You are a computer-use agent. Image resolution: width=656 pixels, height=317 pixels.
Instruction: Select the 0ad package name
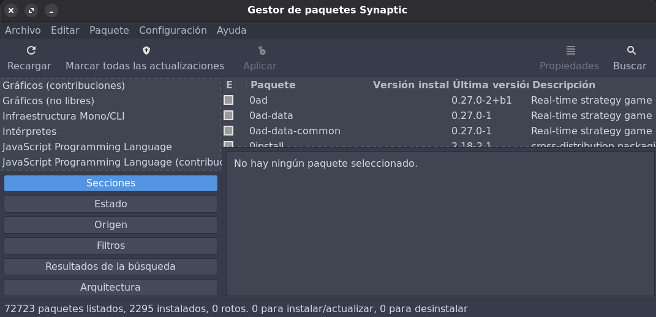pyautogui.click(x=258, y=100)
